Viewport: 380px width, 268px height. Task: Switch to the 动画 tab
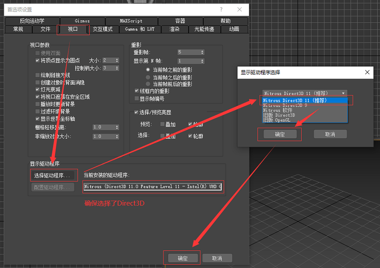coord(234,29)
